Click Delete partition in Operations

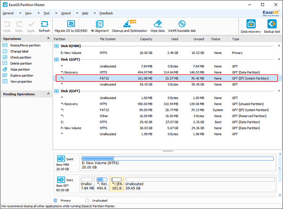coord(22,63)
